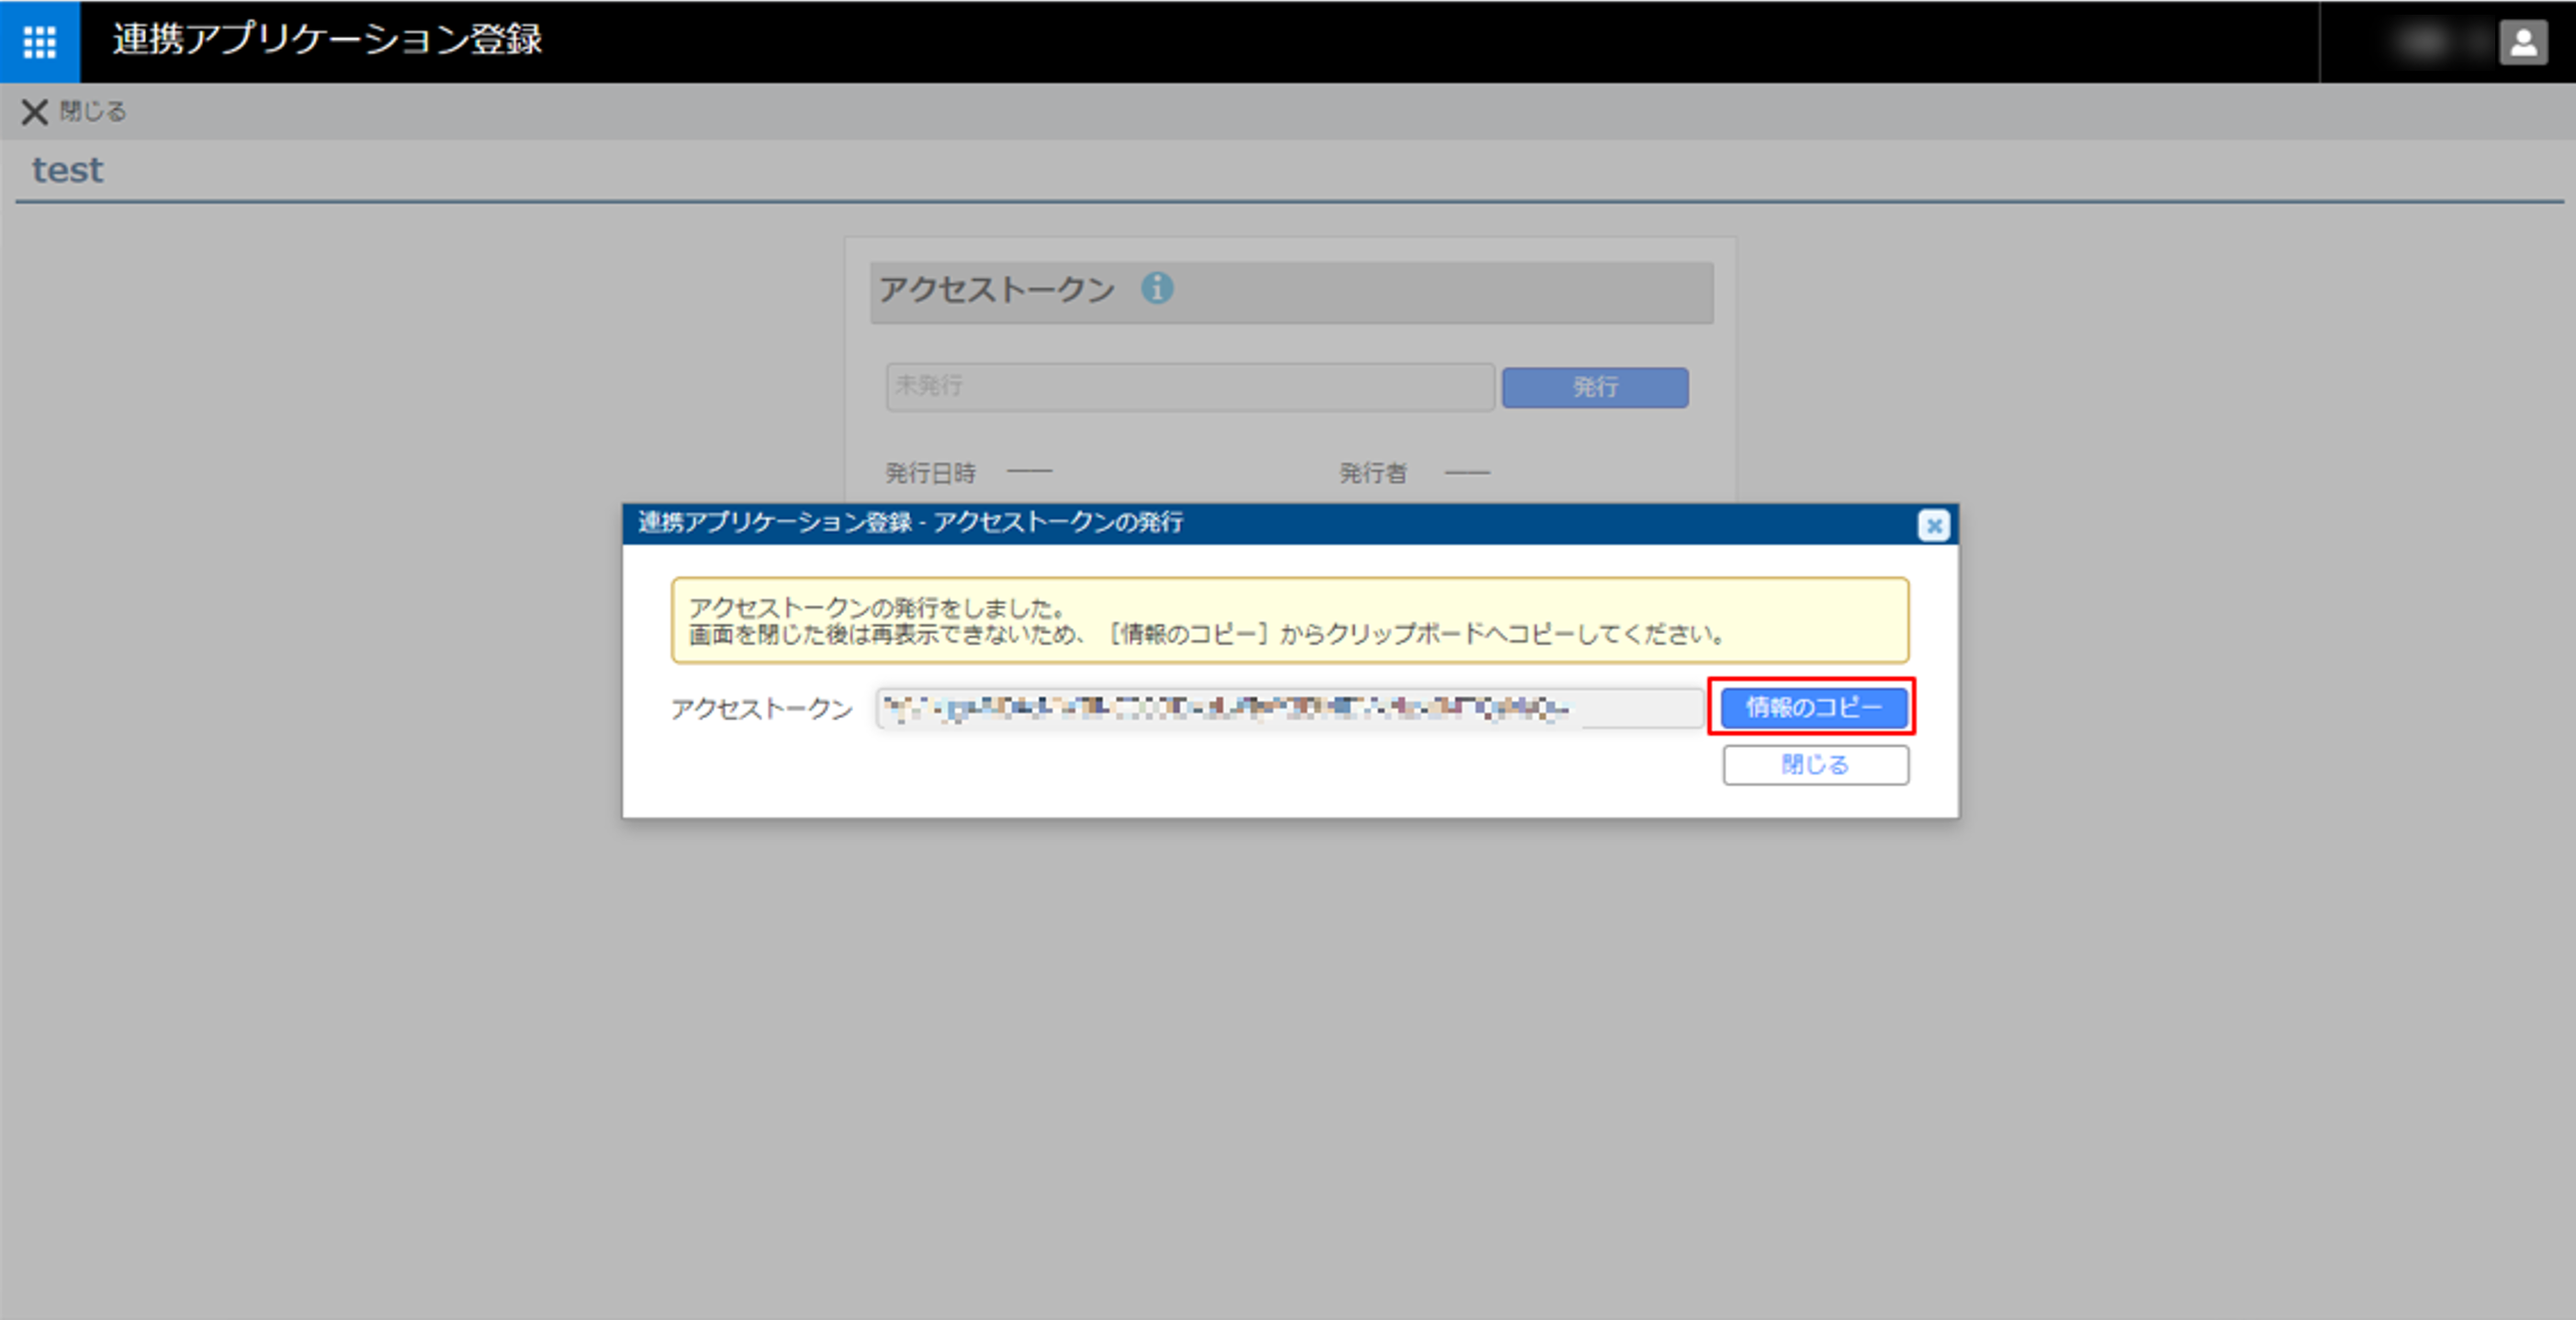Click the 発行者 label

[x=1372, y=472]
